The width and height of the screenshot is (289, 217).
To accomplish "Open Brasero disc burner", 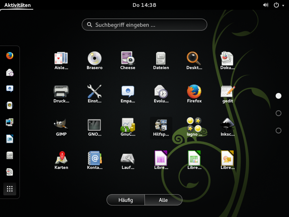I will [95, 60].
